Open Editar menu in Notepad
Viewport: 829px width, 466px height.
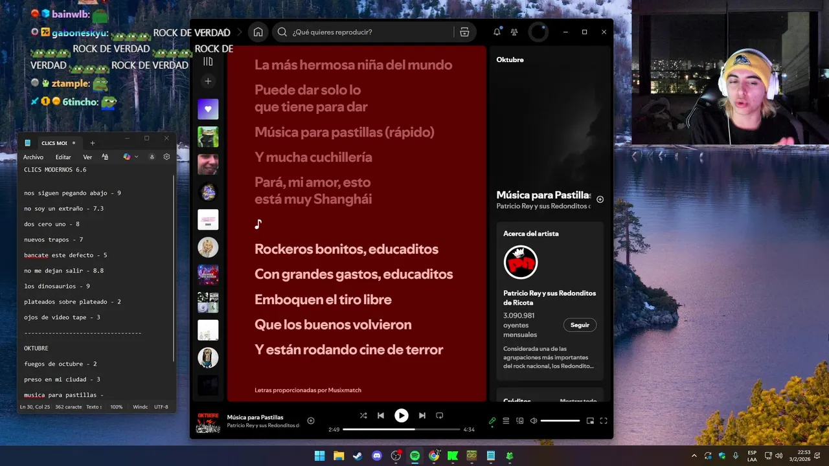63,157
